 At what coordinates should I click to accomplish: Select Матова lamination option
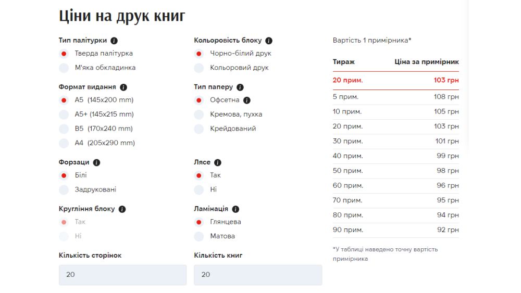[x=199, y=236]
